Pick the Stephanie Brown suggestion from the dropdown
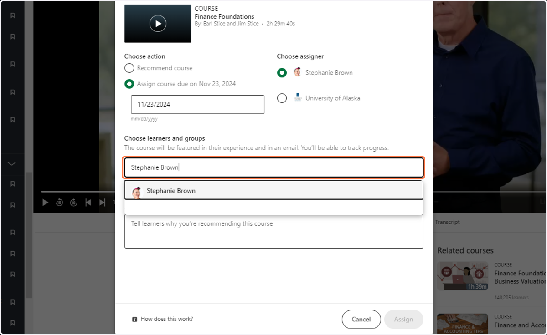547x335 pixels. (x=274, y=191)
